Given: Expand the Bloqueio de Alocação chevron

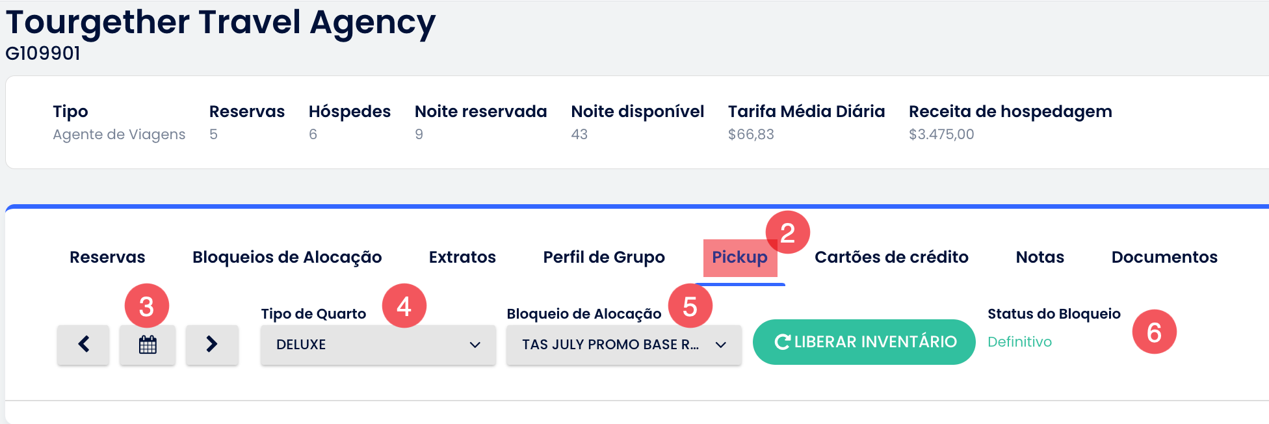Looking at the screenshot, I should coord(721,345).
